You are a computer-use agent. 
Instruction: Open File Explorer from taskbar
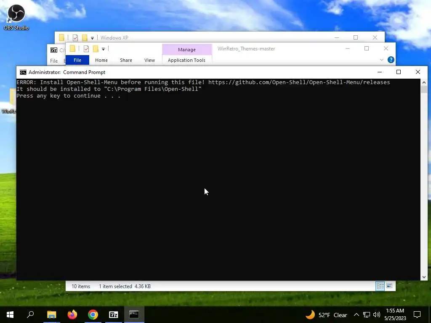coord(51,315)
